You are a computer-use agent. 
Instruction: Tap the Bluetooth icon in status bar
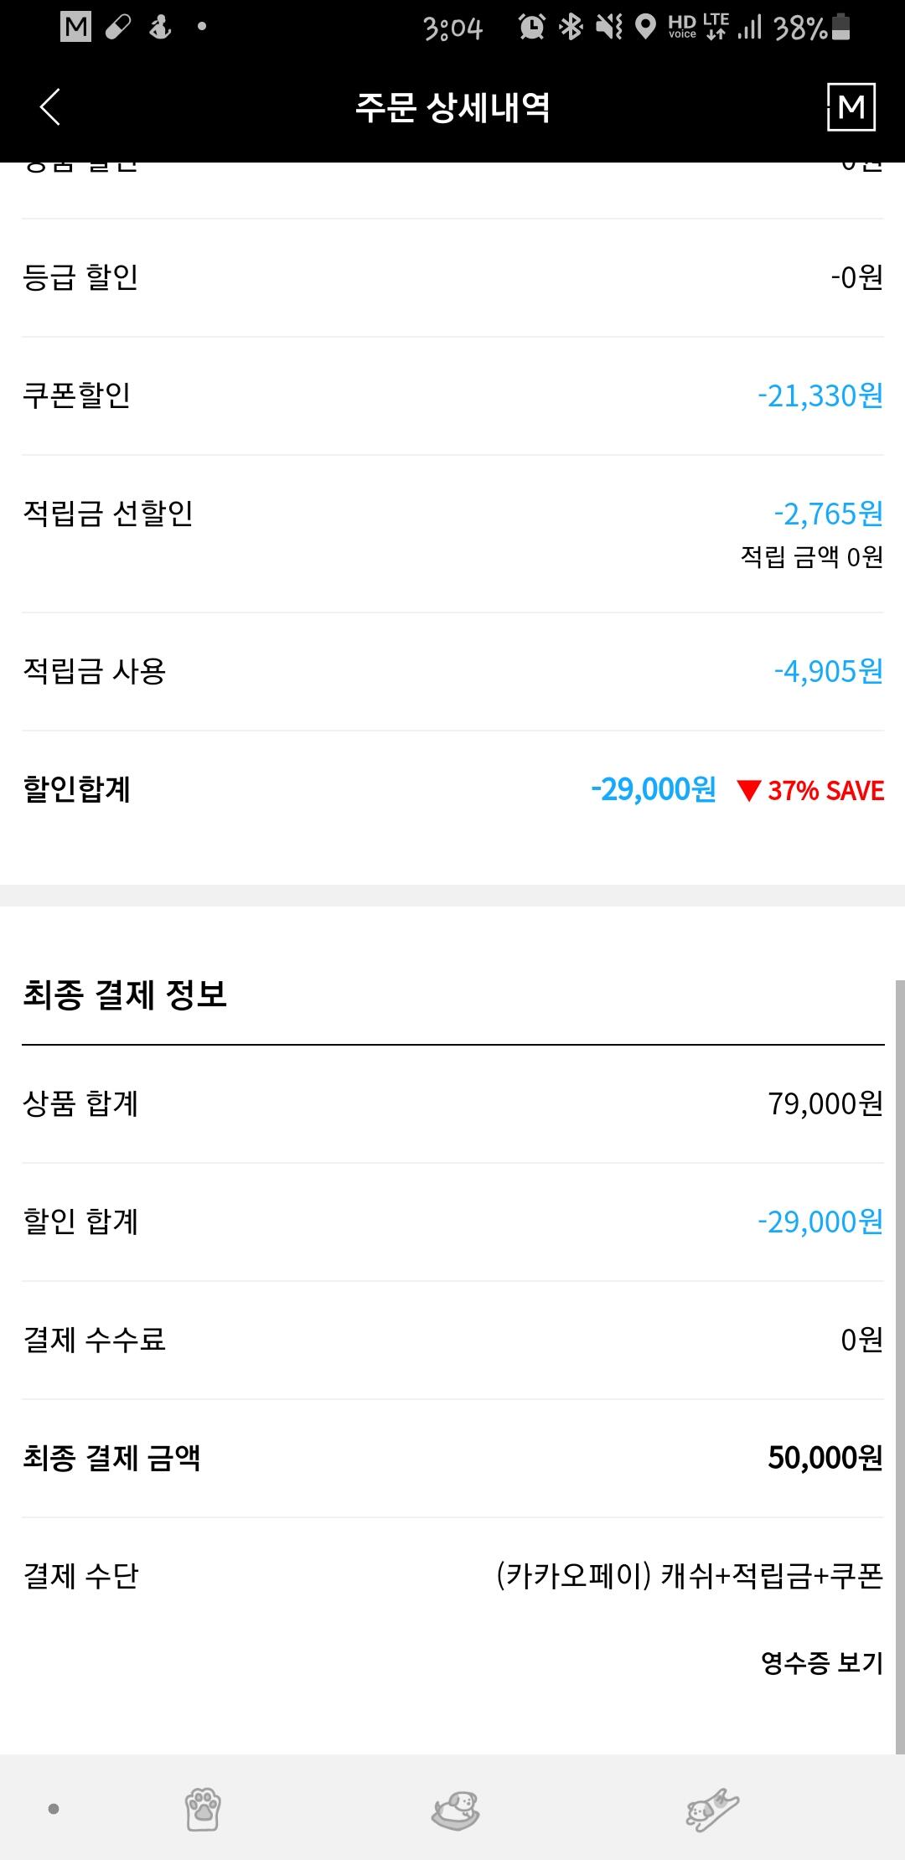point(571,28)
